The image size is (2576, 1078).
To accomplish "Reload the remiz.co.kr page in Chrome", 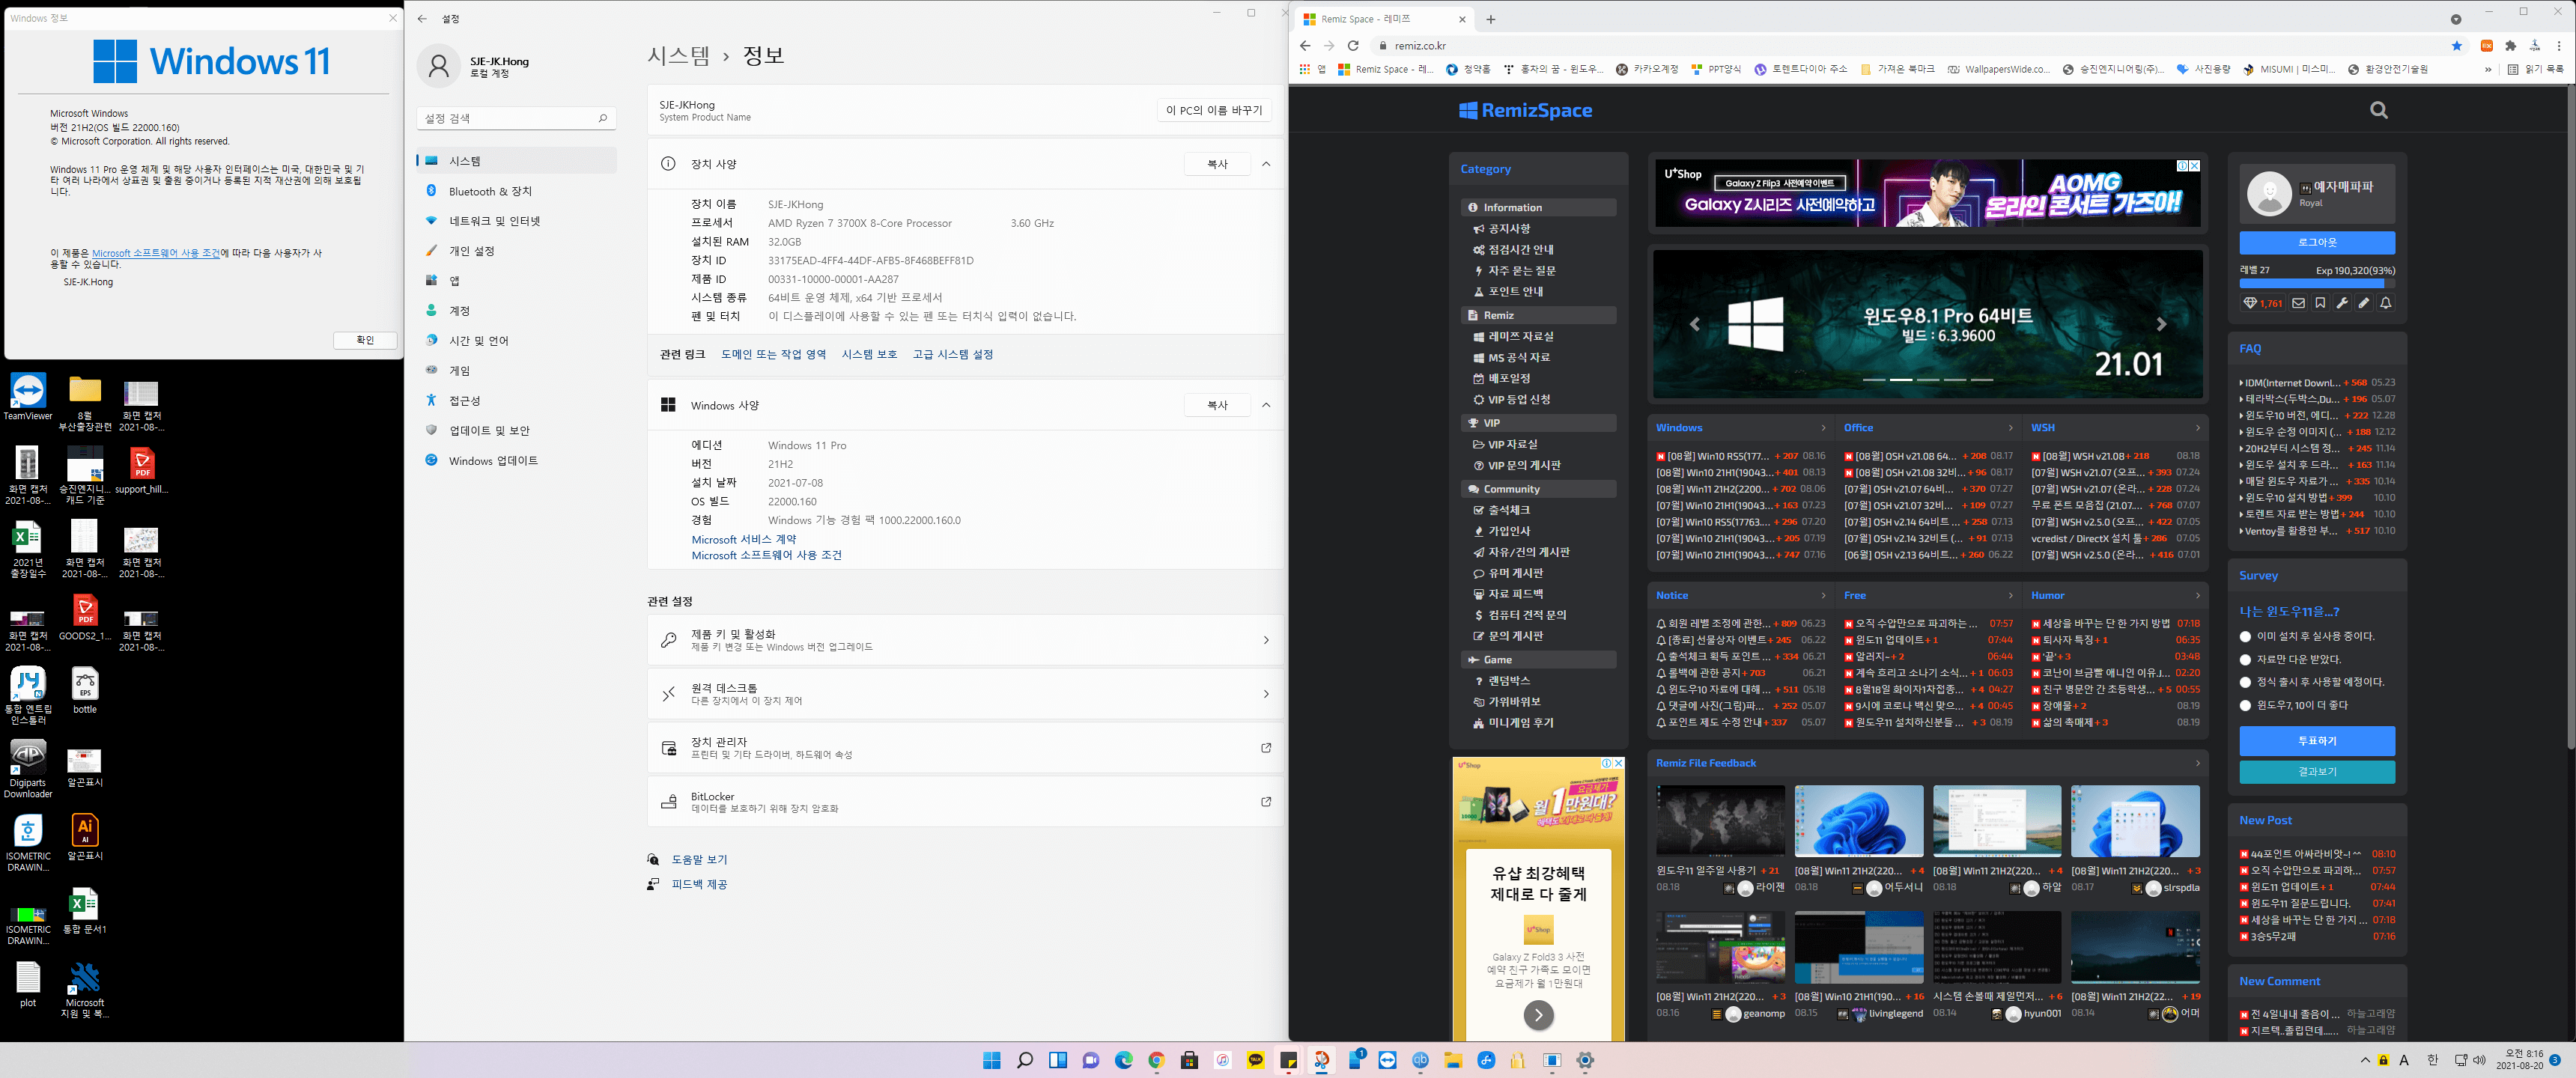I will [1353, 46].
